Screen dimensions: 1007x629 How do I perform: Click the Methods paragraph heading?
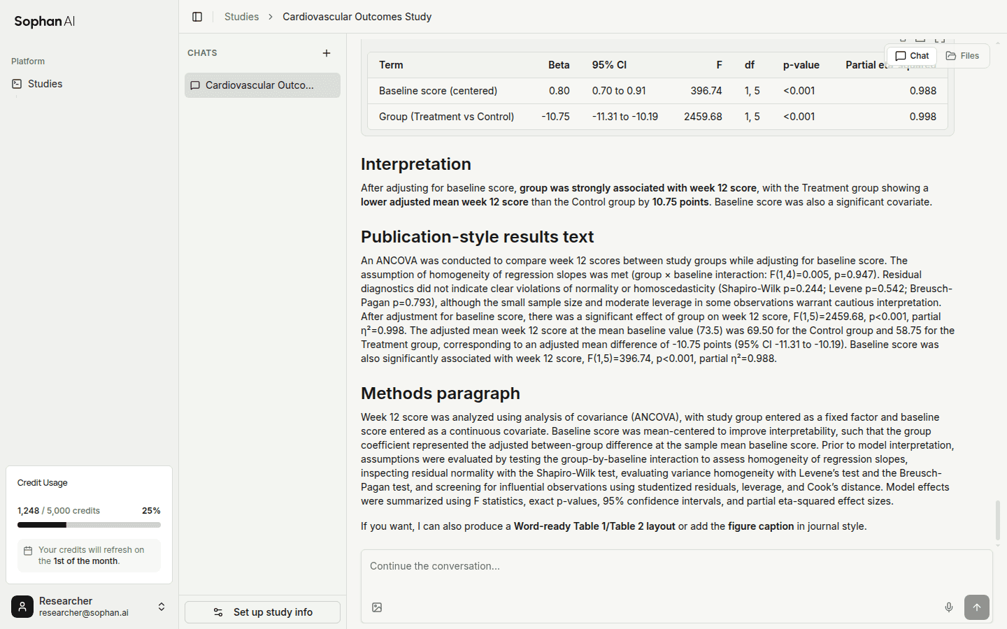(441, 393)
